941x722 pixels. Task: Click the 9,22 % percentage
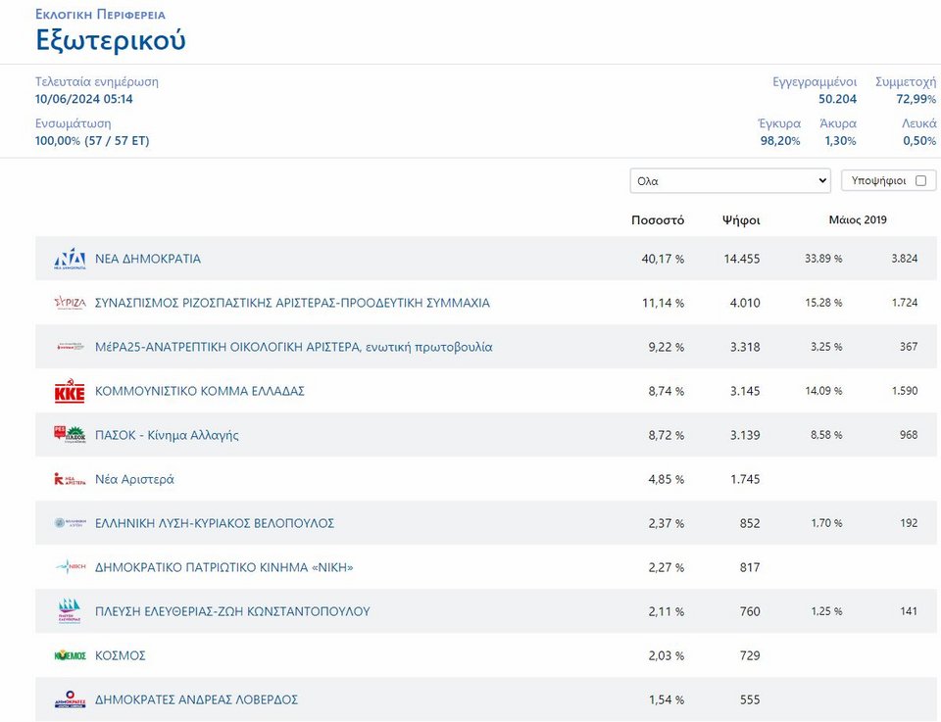click(667, 347)
